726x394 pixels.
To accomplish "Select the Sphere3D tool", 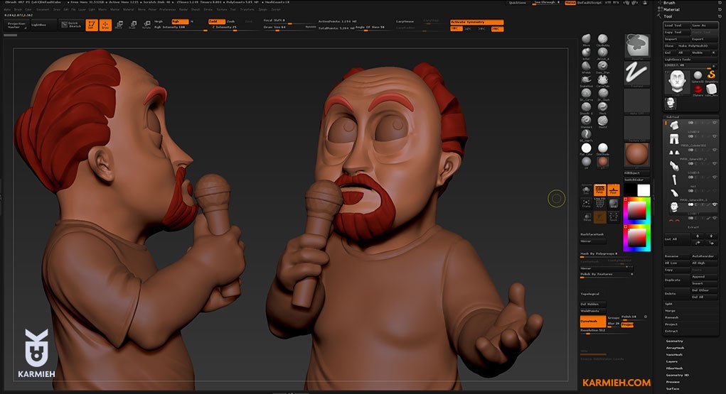I will 698,76.
